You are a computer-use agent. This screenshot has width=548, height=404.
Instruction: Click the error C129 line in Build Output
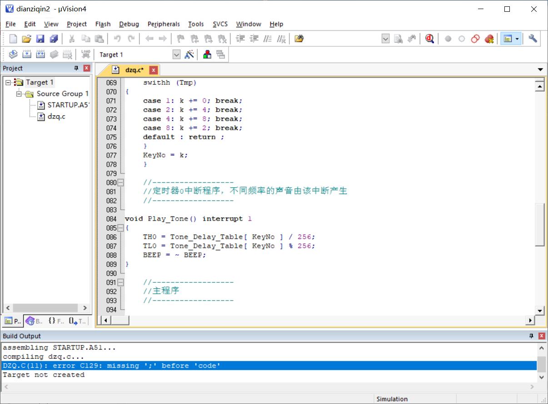click(269, 366)
